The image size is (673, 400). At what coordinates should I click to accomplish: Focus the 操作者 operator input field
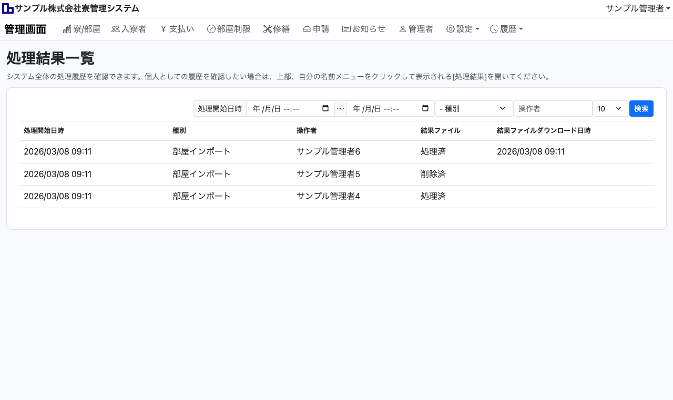(553, 108)
